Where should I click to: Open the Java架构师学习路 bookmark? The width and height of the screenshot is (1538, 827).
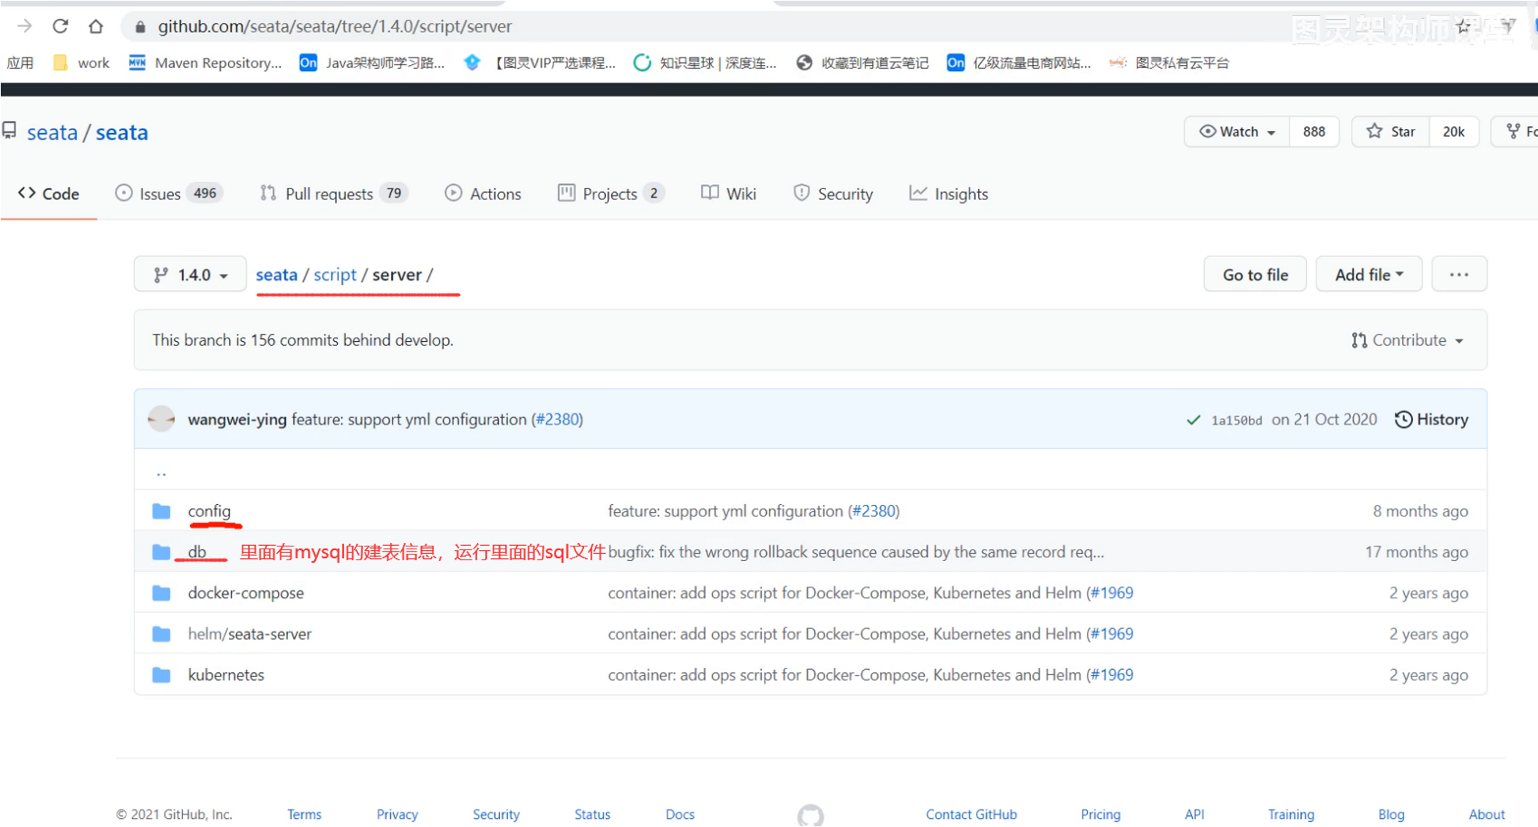(x=371, y=63)
